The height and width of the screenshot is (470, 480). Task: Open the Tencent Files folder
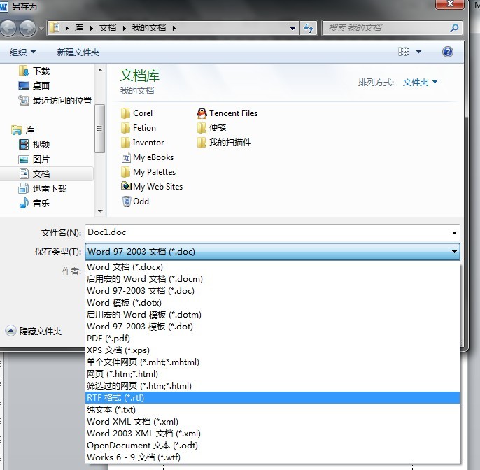(232, 113)
